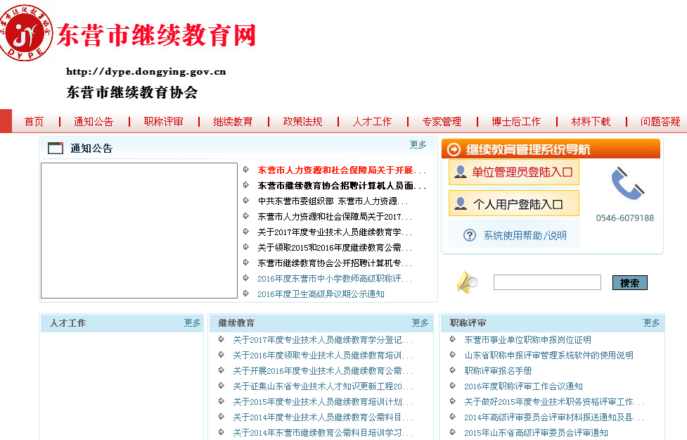
Task: Open 更多 in the 通知公告 panel
Action: (x=418, y=144)
